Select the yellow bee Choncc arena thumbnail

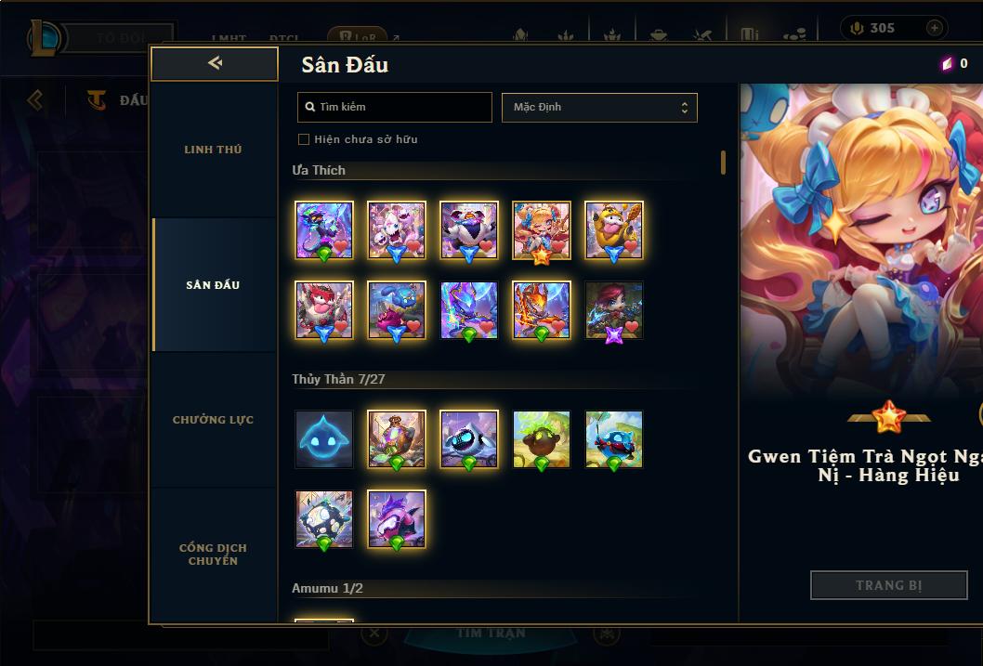(x=614, y=230)
